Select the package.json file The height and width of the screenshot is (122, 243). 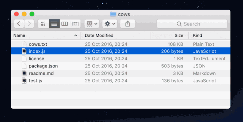(43, 66)
